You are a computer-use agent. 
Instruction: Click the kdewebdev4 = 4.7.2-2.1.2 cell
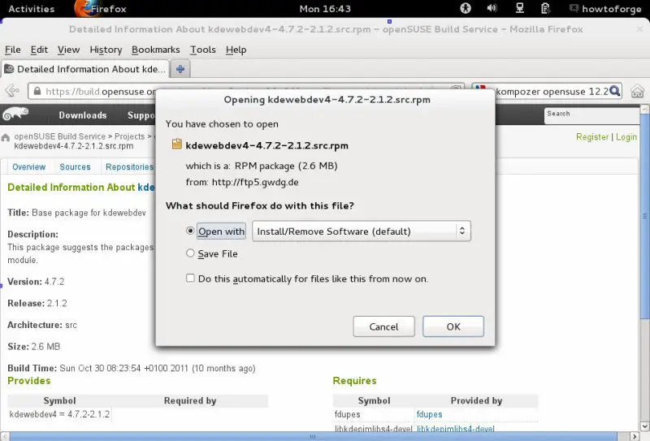(x=59, y=414)
